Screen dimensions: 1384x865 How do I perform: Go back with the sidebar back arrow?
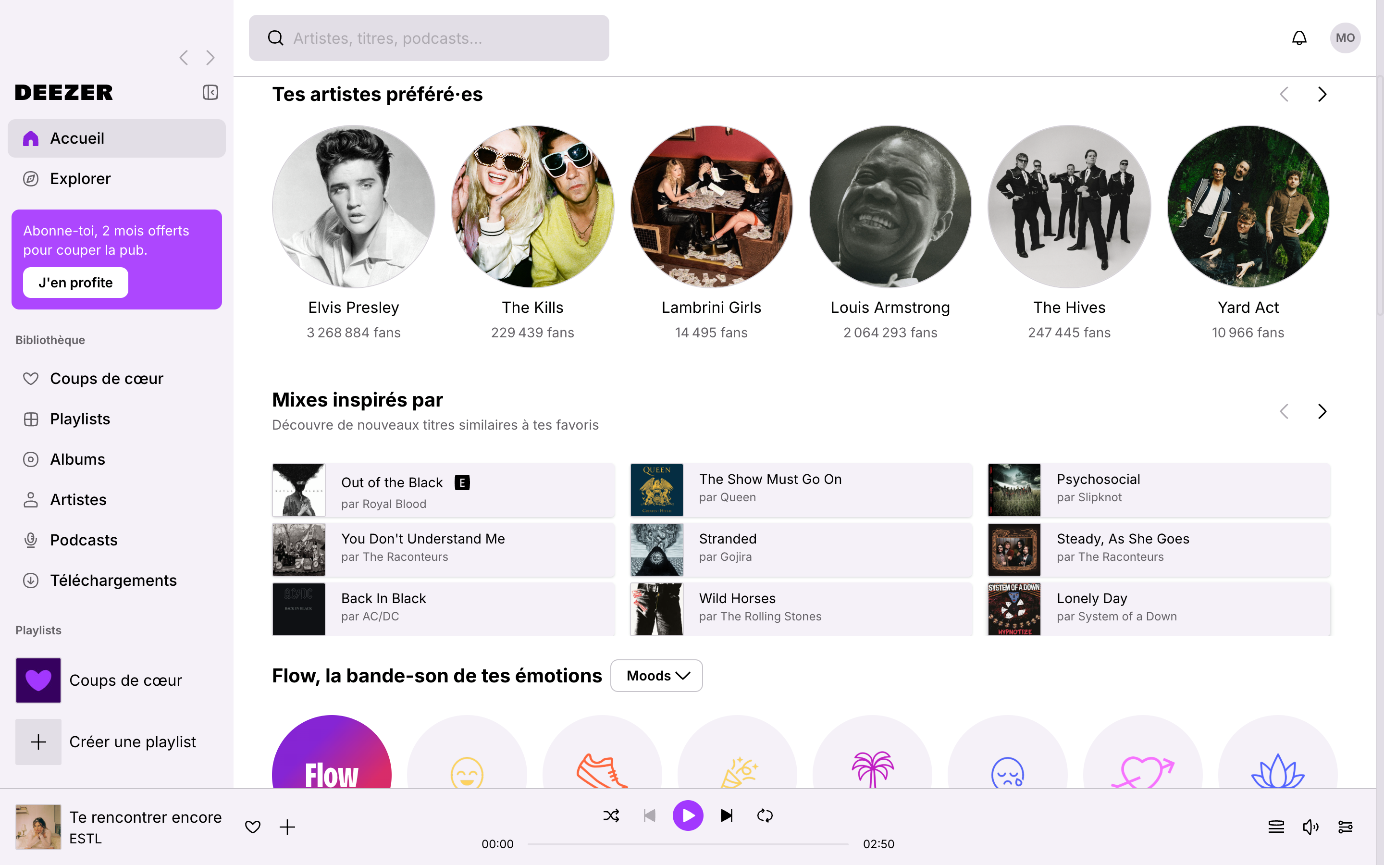184,58
